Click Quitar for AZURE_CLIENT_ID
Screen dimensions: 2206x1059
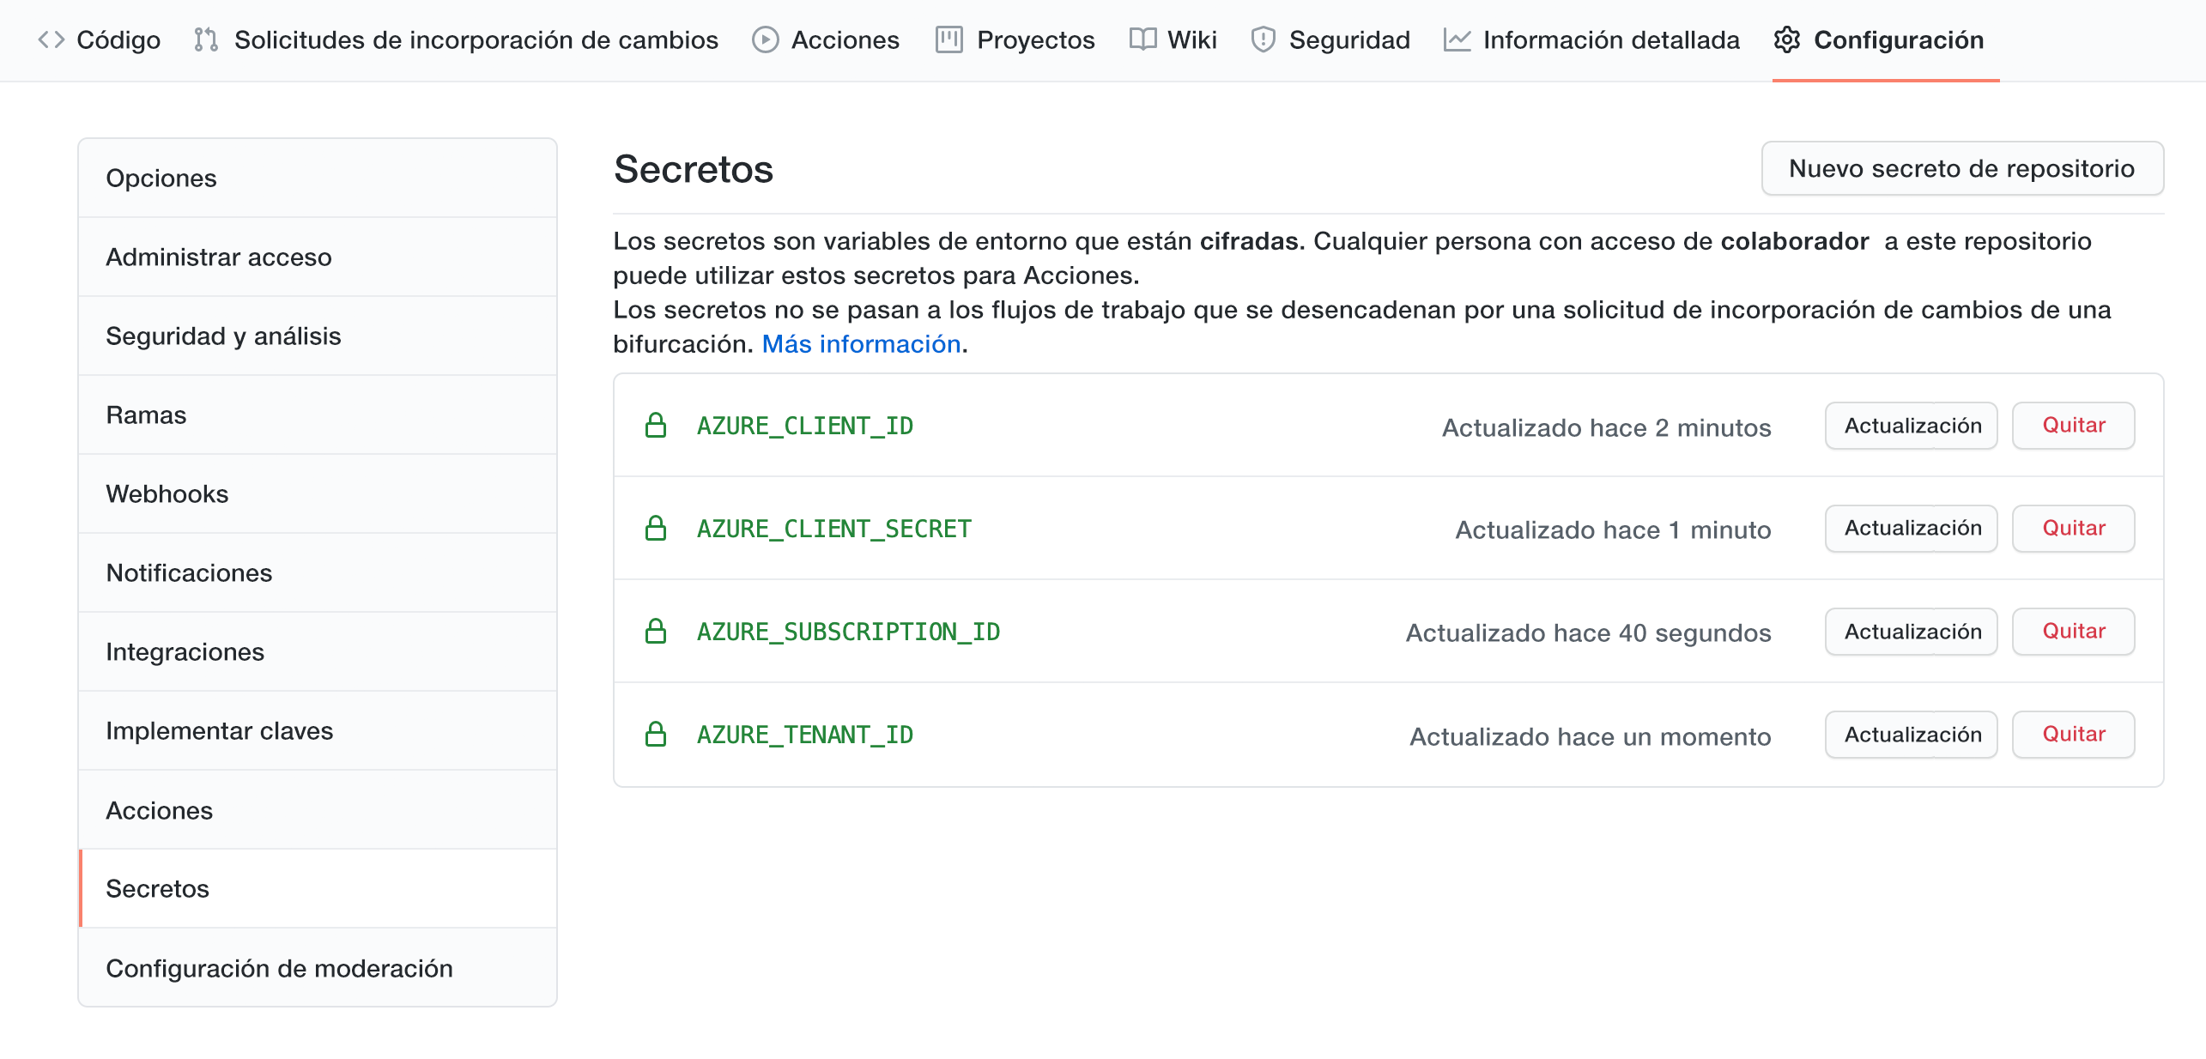(2074, 426)
